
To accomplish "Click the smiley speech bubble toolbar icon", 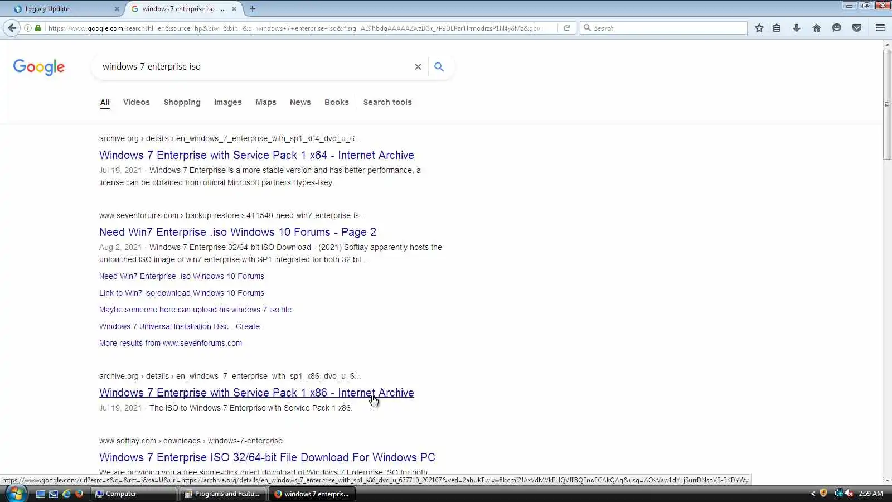I will pyautogui.click(x=837, y=28).
